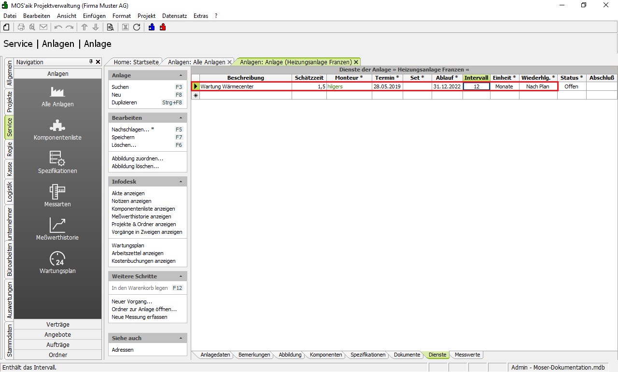Screen dimensions: 618x372
Task: Open the Komponentenliste navigation icon
Action: 57,129
